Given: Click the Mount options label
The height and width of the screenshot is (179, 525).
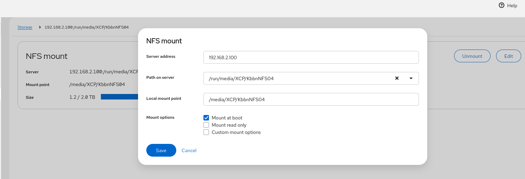Looking at the screenshot, I should (x=160, y=117).
